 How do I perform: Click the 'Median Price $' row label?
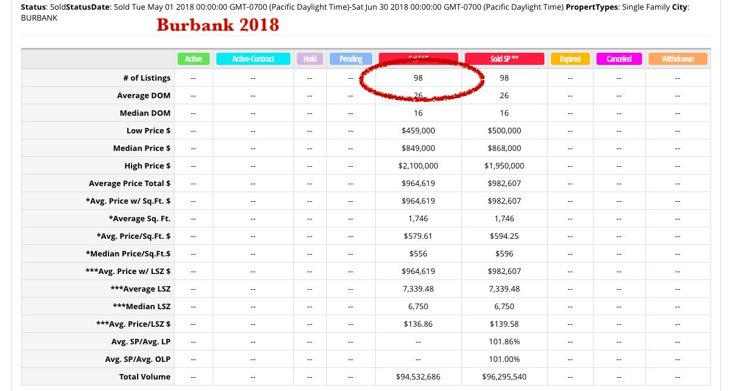pyautogui.click(x=142, y=148)
